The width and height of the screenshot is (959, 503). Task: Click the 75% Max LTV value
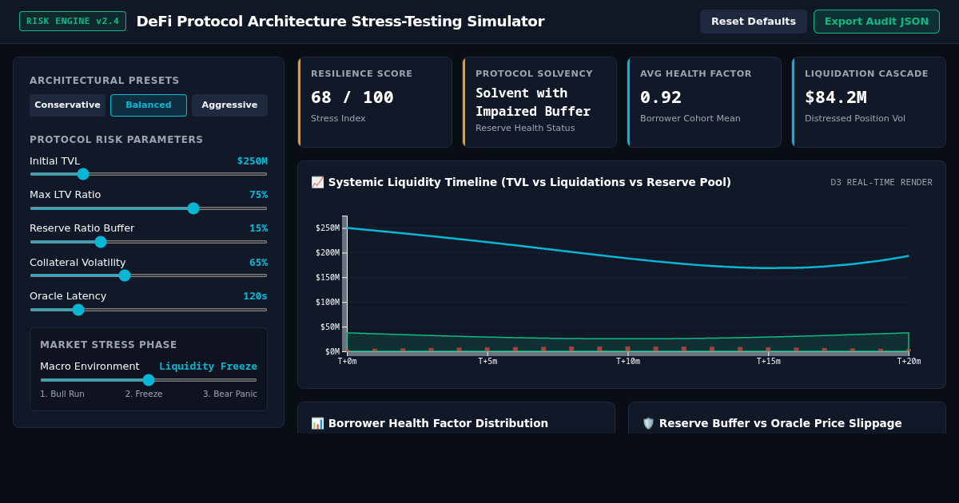259,195
